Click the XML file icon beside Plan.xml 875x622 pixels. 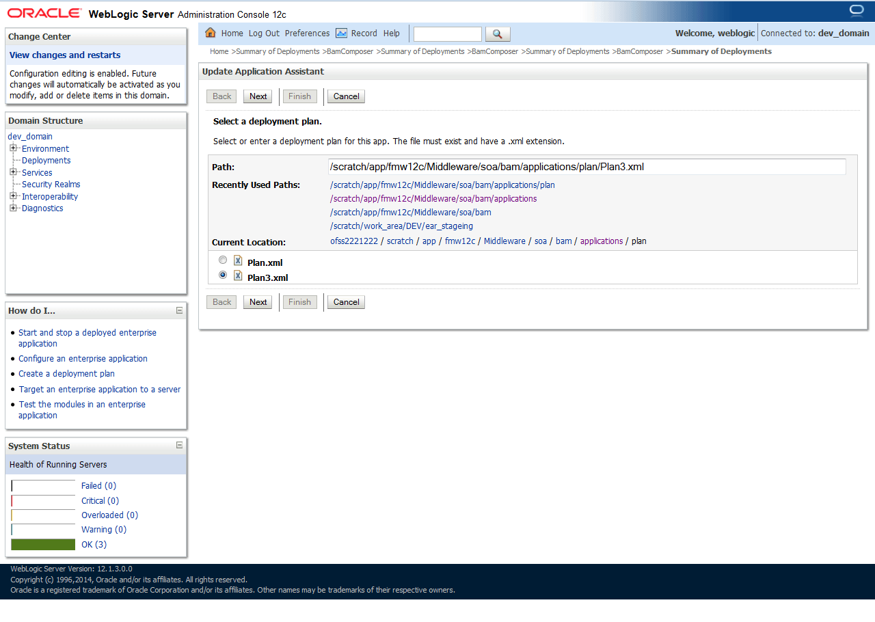(x=238, y=260)
